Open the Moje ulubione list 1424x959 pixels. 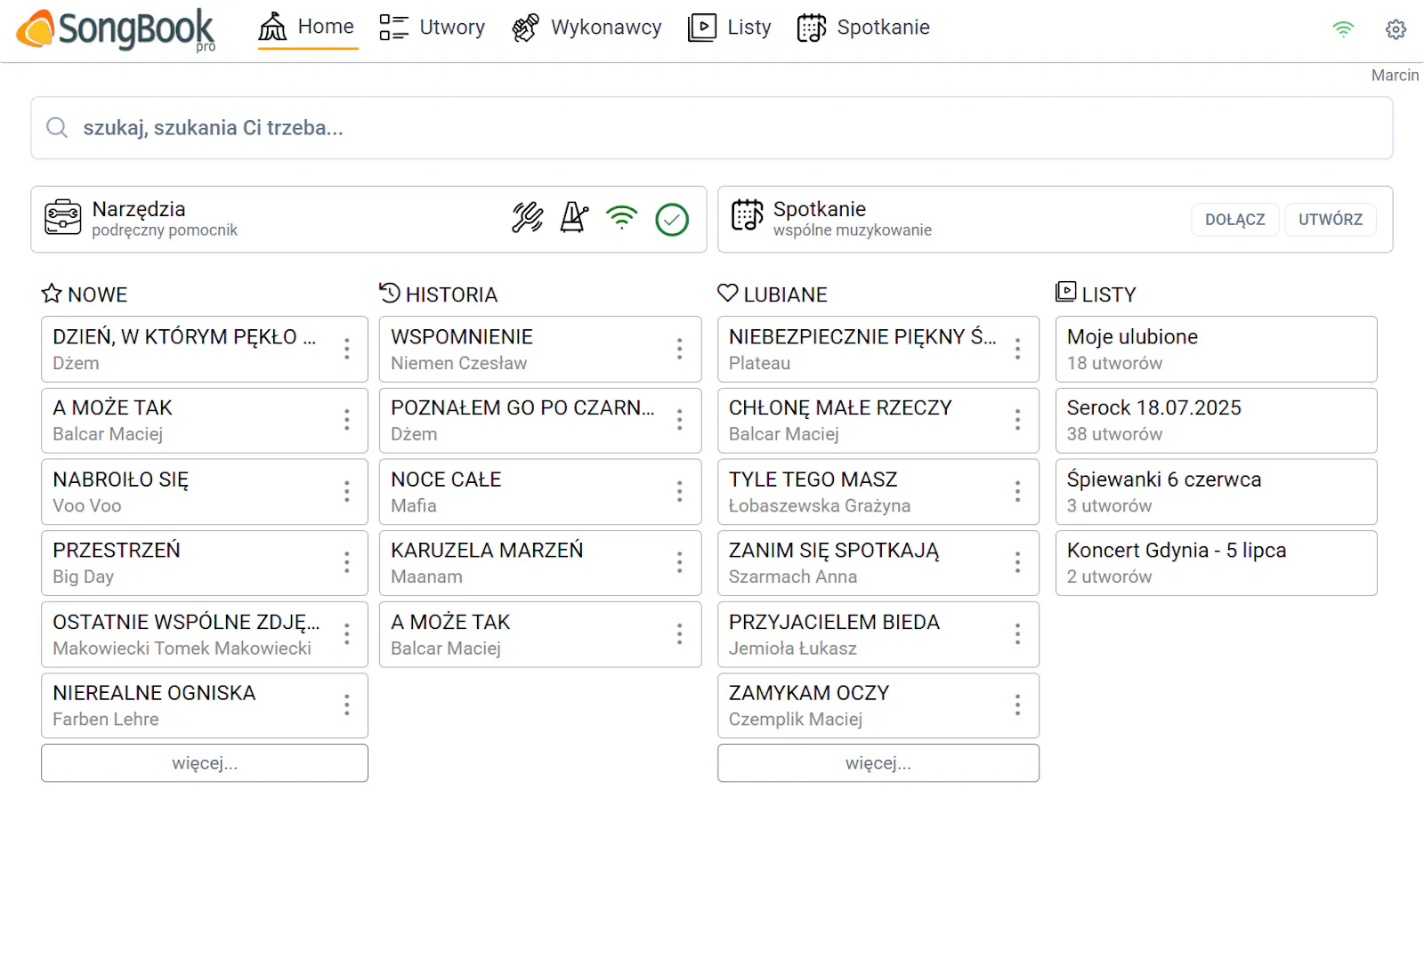coord(1217,350)
